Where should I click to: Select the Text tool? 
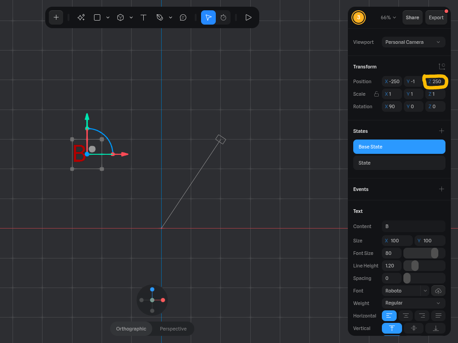[x=143, y=17]
